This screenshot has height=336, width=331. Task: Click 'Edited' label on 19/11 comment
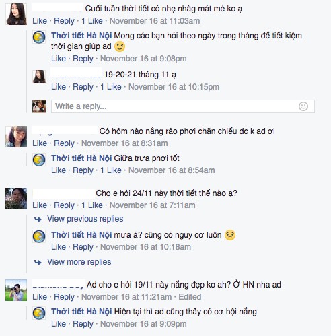pos(190,297)
